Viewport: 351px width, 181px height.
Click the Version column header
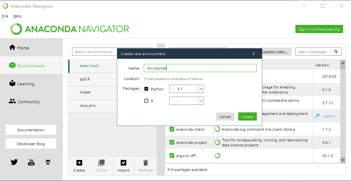[x=322, y=65]
